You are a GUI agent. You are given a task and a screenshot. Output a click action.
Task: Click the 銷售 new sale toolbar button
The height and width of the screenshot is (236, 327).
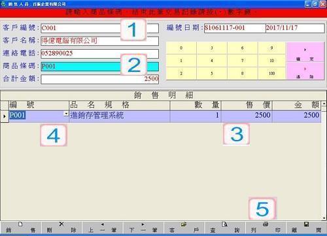coord(21,228)
